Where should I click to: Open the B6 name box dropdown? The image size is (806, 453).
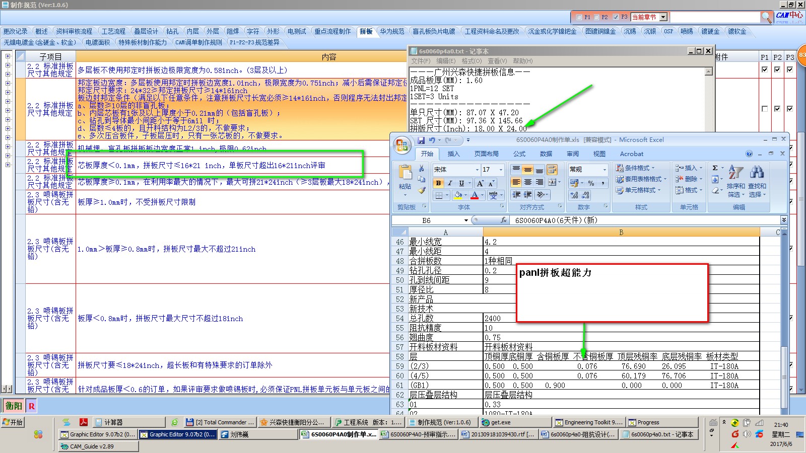(466, 220)
